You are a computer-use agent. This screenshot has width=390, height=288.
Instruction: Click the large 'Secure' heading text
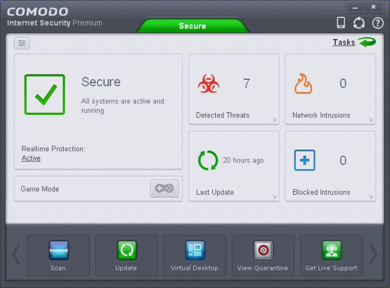tap(101, 81)
